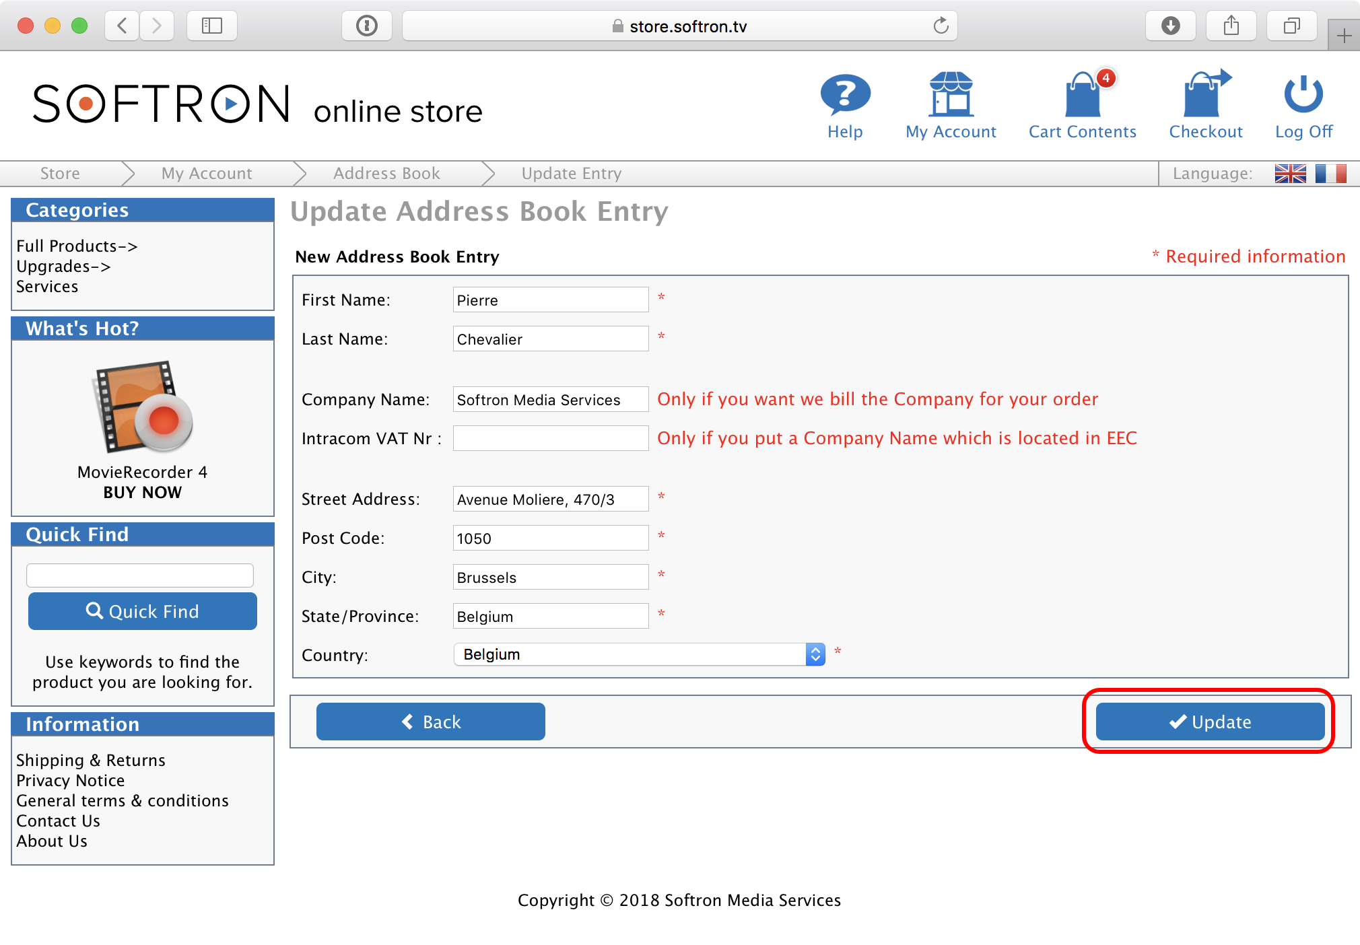Open the Country dropdown showing Belgium
This screenshot has height=945, width=1360.
click(x=639, y=654)
